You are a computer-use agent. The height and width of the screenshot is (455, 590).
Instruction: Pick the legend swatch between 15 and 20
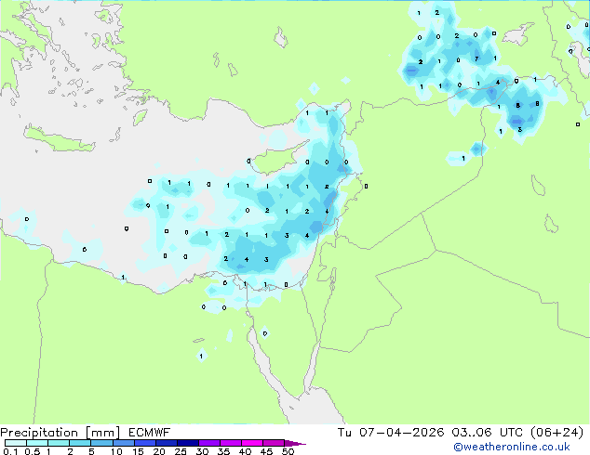[x=144, y=443]
